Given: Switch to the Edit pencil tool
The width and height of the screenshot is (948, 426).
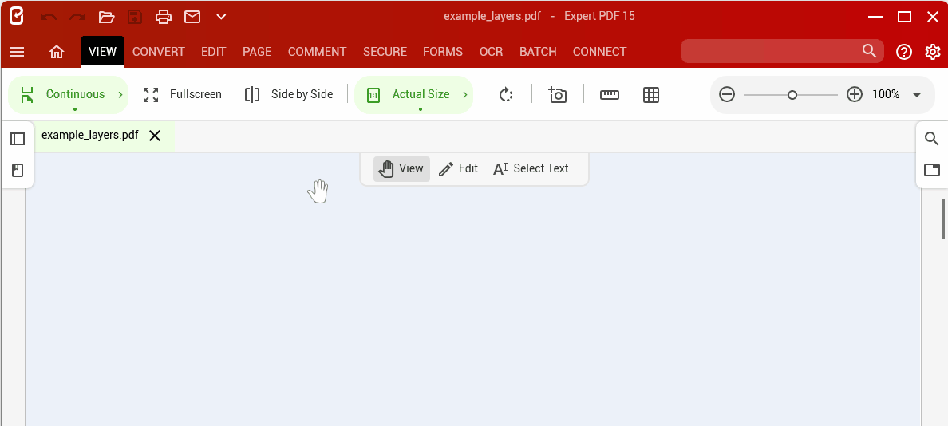Looking at the screenshot, I should click(458, 168).
